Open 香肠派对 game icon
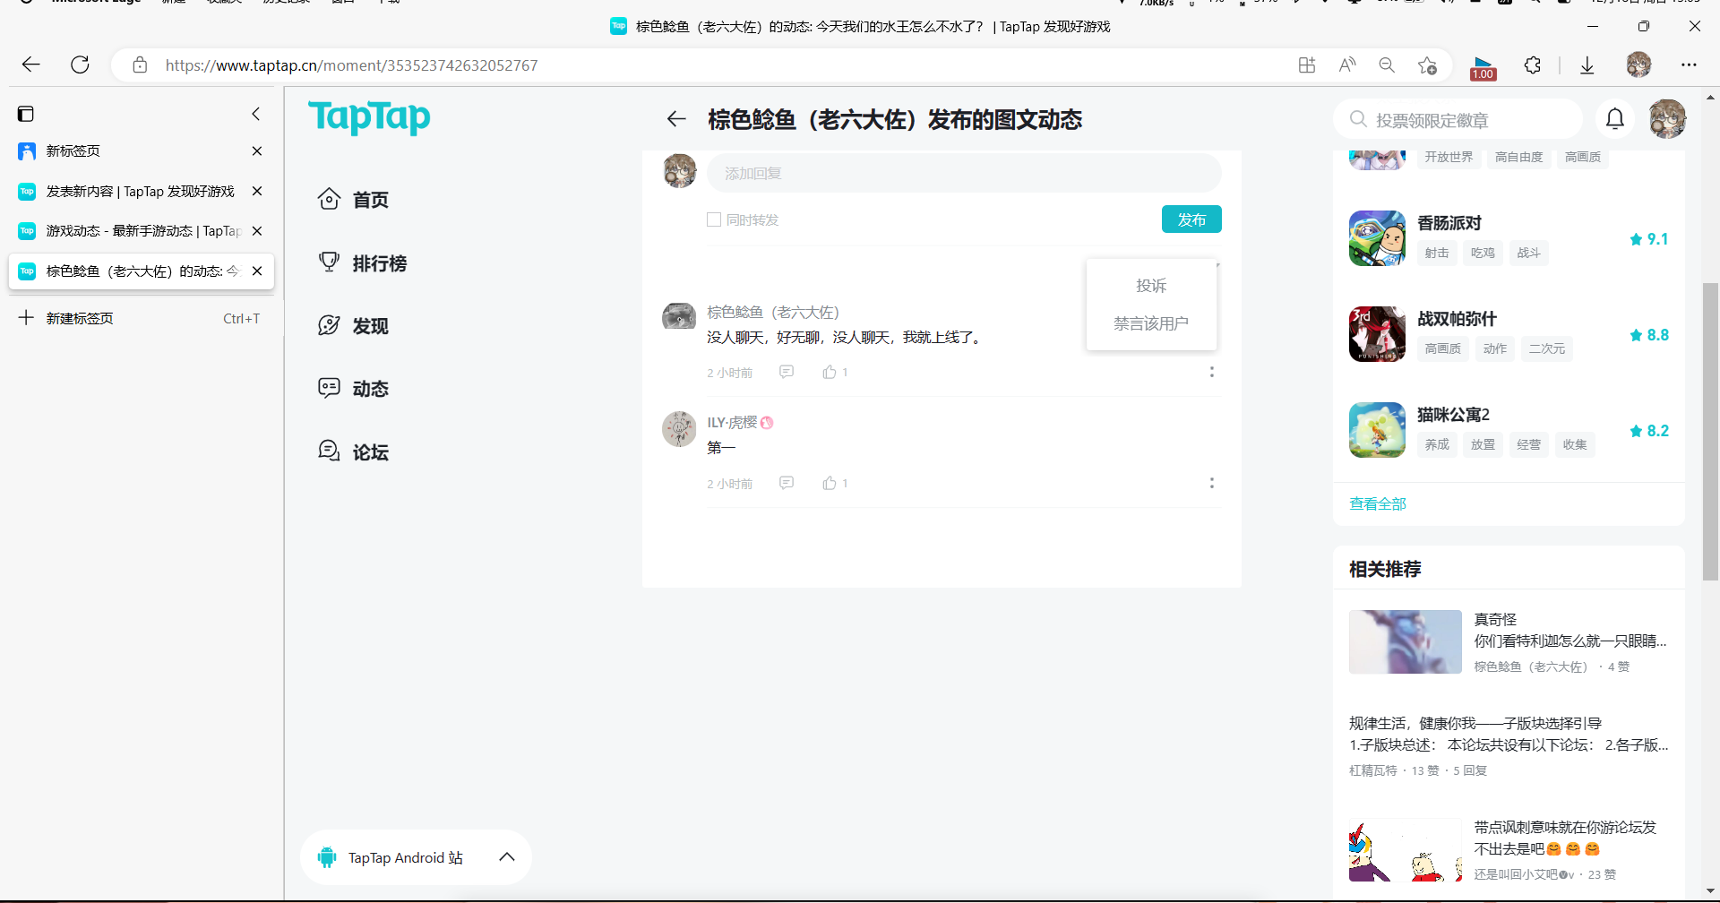The image size is (1720, 903). coord(1377,238)
